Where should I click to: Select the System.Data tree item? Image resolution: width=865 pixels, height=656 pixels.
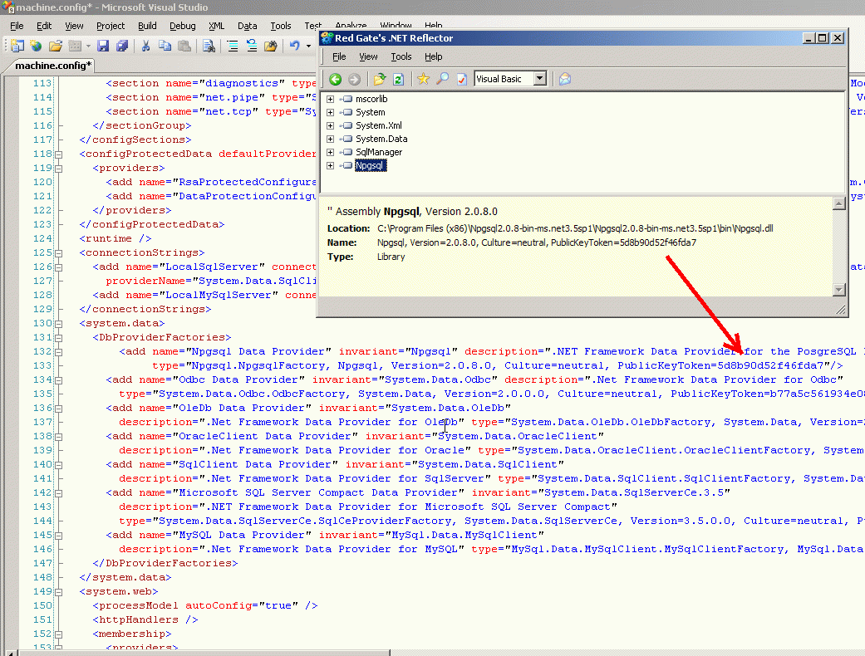381,139
